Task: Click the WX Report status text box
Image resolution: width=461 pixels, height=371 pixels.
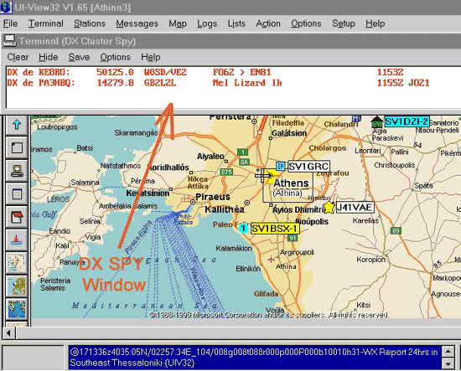Action: 255,358
